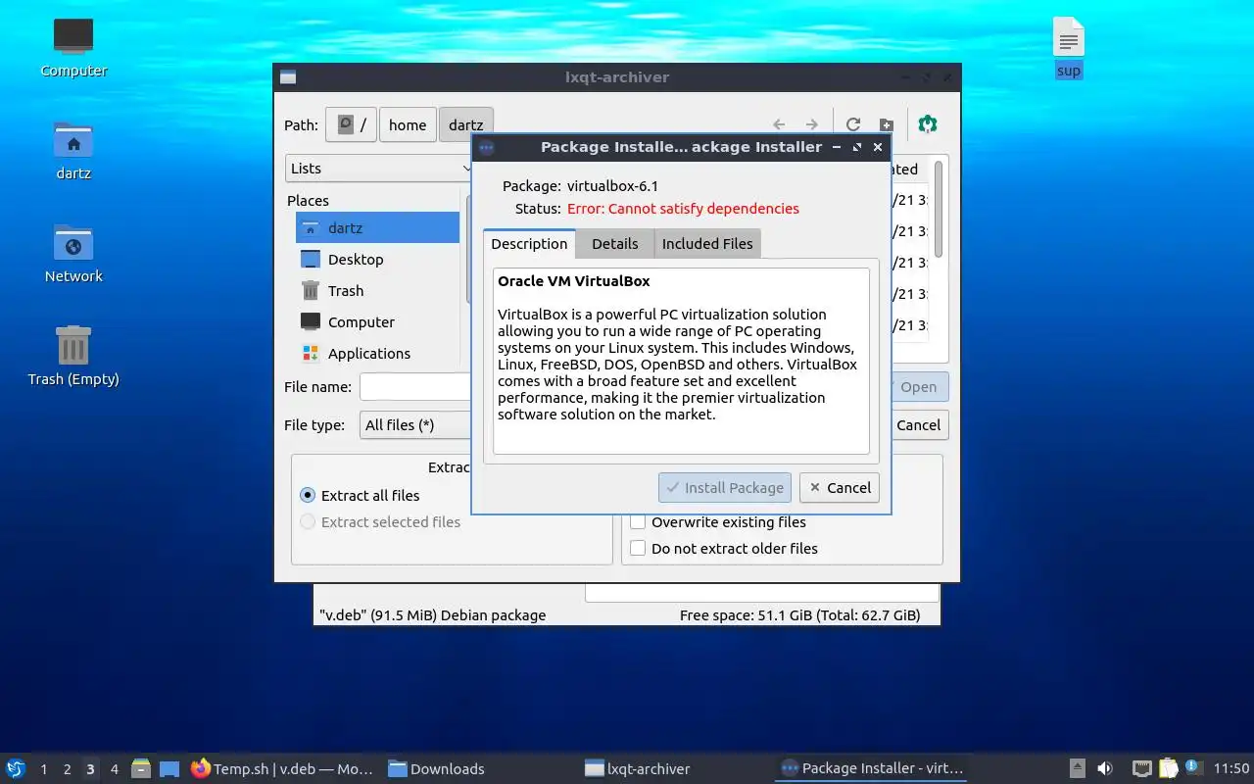Click the Cannot satisfy dependencies error text
Image resolution: width=1254 pixels, height=784 pixels.
(683, 209)
